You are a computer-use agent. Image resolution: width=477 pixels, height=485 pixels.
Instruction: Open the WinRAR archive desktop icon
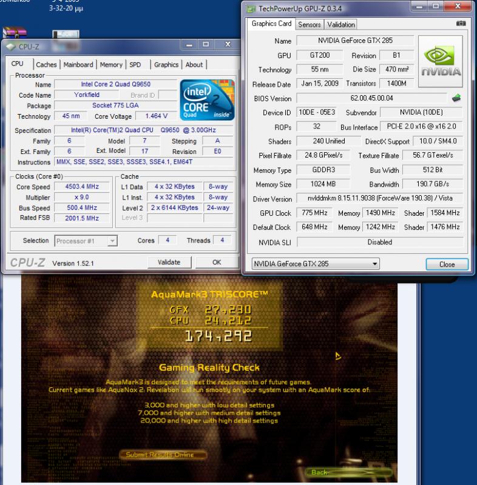click(14, 32)
